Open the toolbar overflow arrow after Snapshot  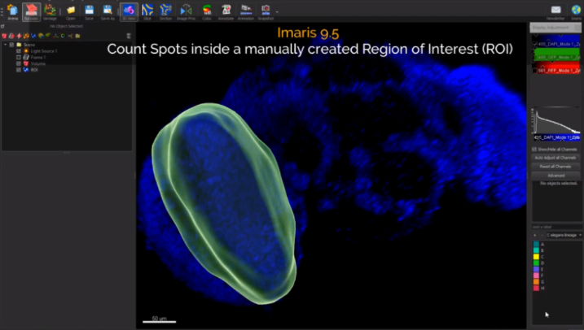point(277,12)
